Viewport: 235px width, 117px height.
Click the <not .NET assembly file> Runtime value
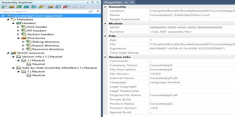[171, 32]
